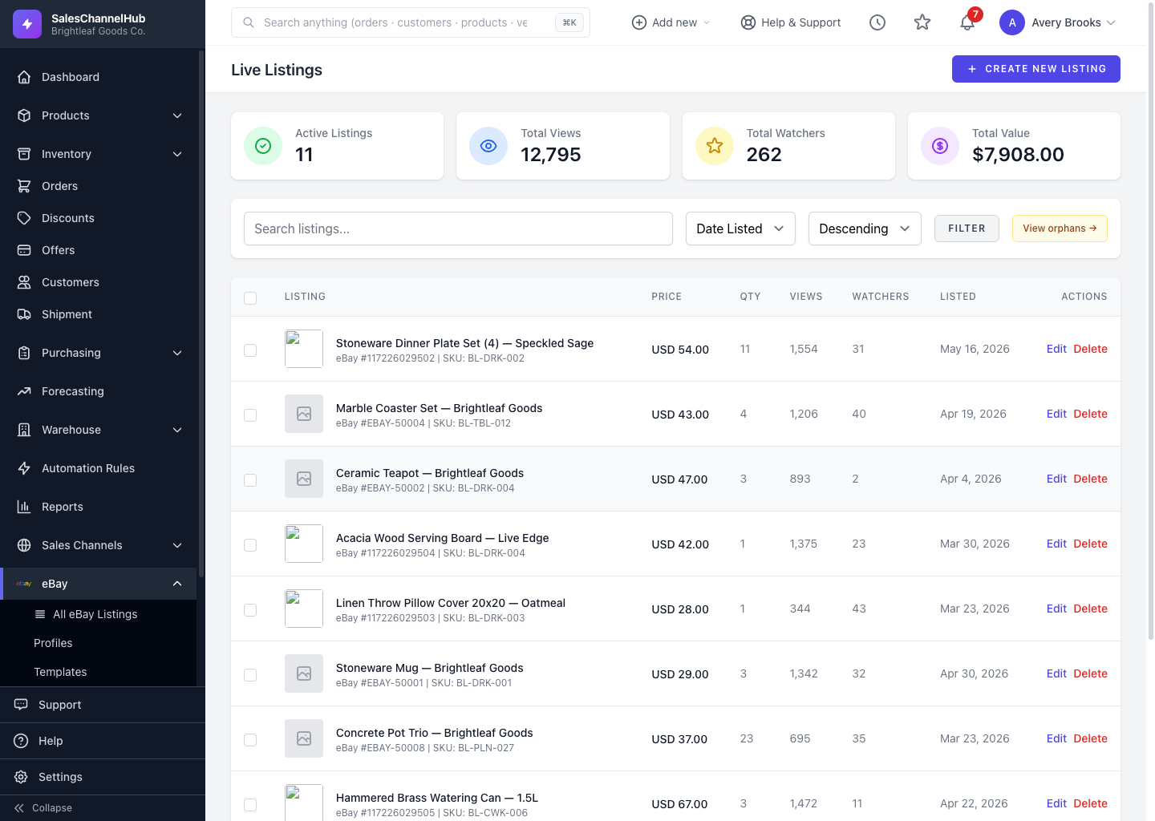The width and height of the screenshot is (1155, 821).
Task: Focus the Search listings input field
Action: 458,229
